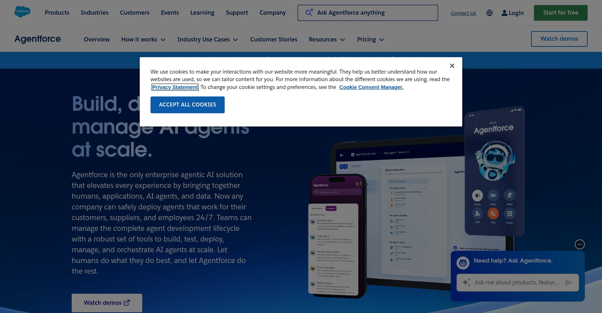Screen dimensions: 602x313
Task: Open the Company menu
Action: click(x=273, y=13)
